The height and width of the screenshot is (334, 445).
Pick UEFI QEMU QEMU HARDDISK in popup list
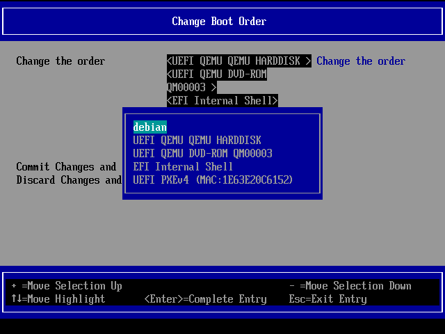197,141
